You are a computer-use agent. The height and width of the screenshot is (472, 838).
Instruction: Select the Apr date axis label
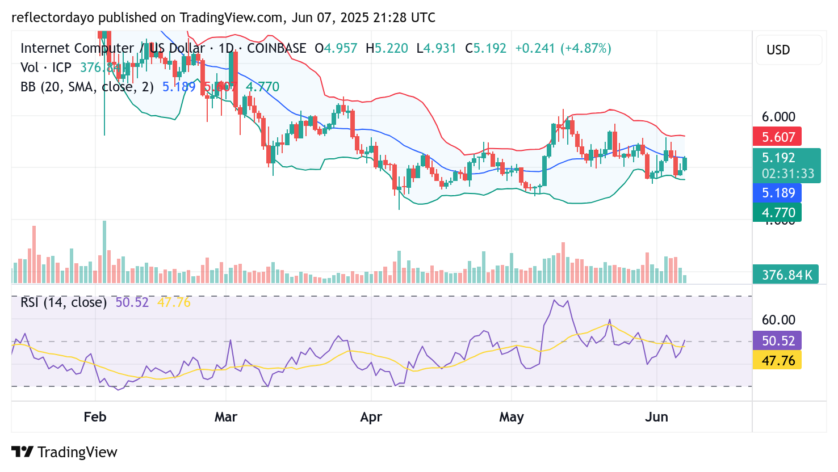pyautogui.click(x=371, y=417)
